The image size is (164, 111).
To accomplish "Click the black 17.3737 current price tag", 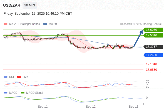I will 153,47.
